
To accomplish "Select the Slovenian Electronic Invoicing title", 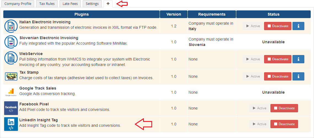I will (49, 38).
